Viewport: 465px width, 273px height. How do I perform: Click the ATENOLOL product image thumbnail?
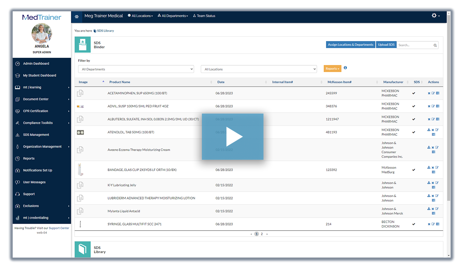[x=80, y=132]
